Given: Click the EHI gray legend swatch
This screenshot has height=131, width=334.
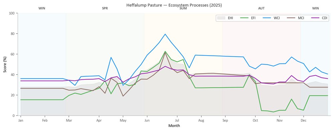Looking at the screenshot, I should [x=221, y=18].
